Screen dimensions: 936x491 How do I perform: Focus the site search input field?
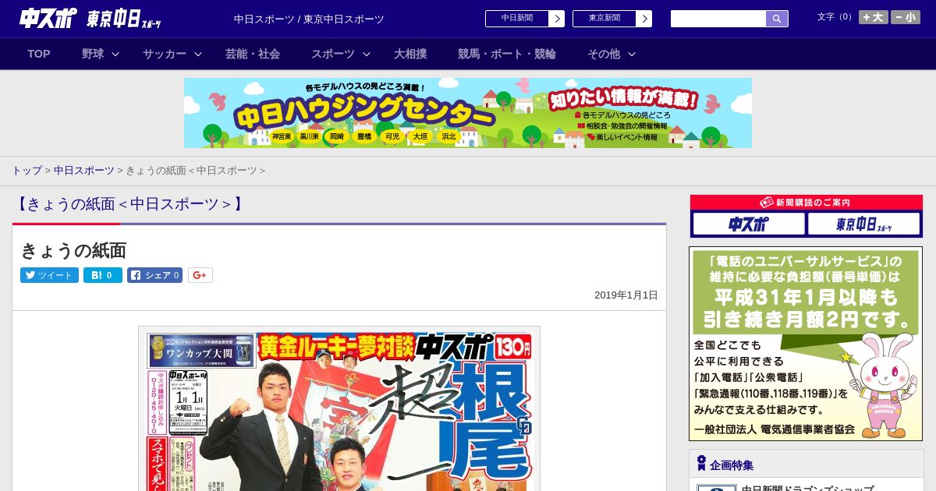tap(718, 19)
